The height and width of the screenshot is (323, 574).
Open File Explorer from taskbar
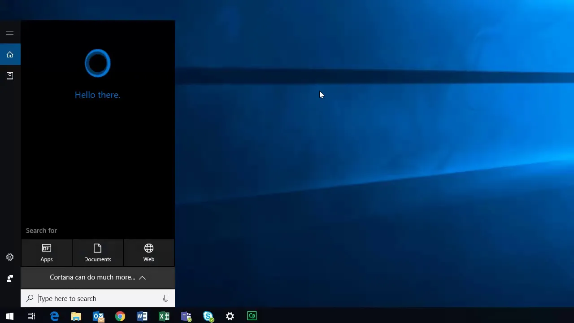click(x=76, y=316)
